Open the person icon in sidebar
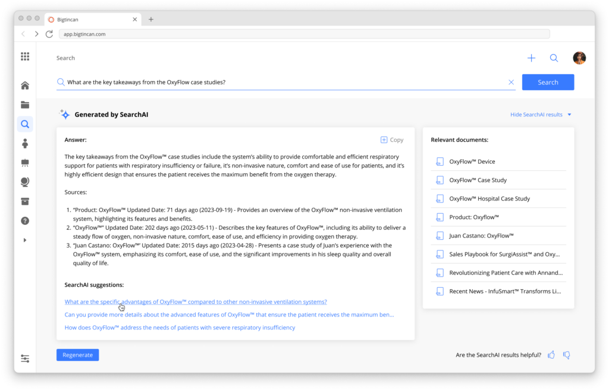The height and width of the screenshot is (390, 609). pyautogui.click(x=25, y=144)
